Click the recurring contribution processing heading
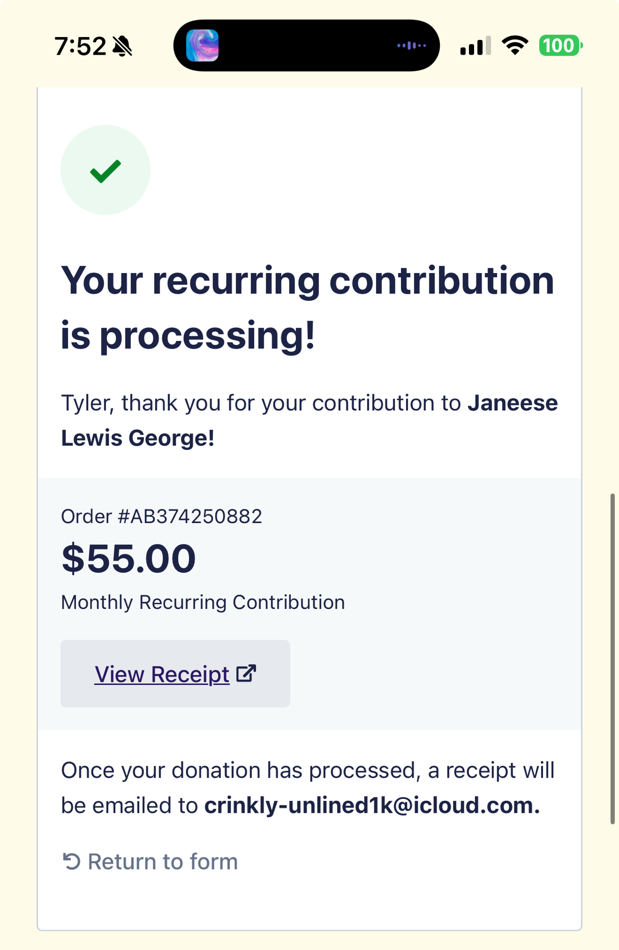 click(307, 308)
